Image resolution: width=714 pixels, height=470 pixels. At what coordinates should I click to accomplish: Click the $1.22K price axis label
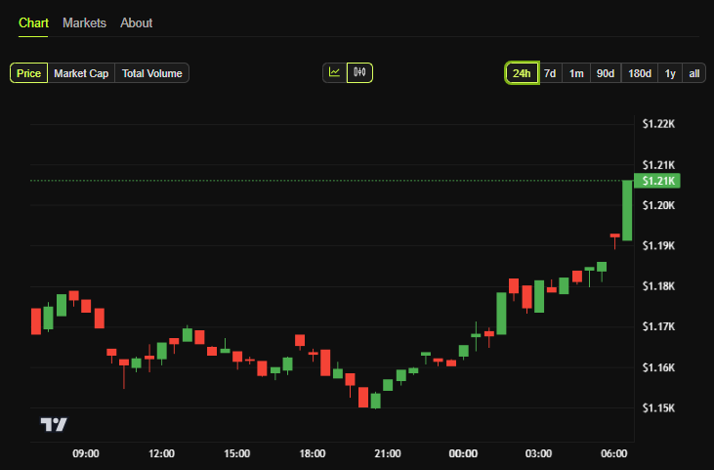(658, 124)
